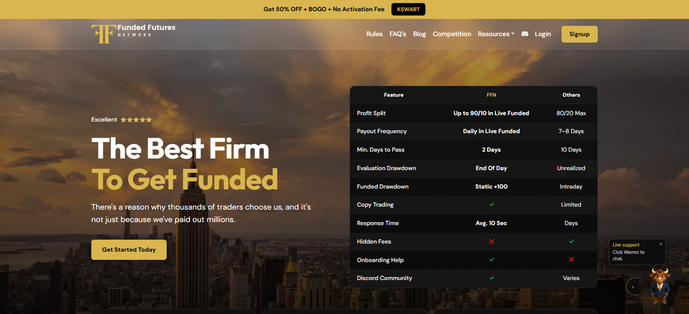Click red X under Others for Onboarding Help
The width and height of the screenshot is (689, 314).
[x=571, y=260]
